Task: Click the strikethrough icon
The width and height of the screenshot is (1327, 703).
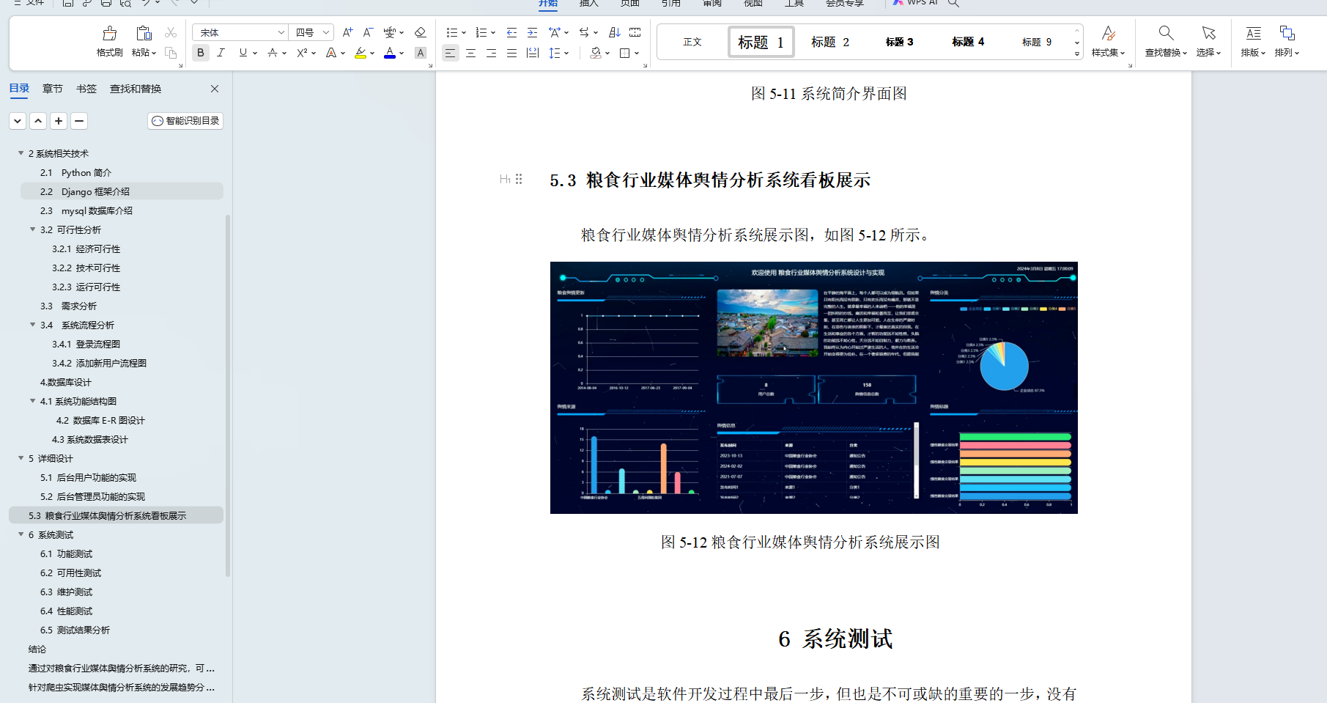Action: 273,53
